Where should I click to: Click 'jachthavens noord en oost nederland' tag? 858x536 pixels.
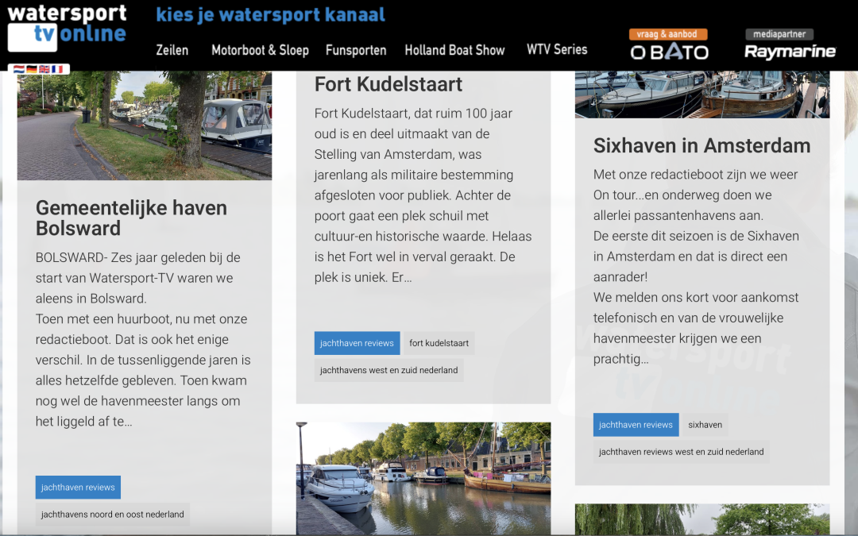(112, 514)
